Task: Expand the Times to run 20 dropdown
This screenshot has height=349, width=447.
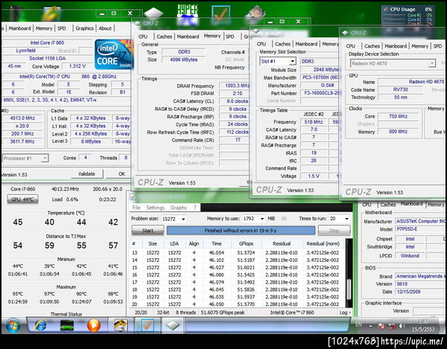Action: pyautogui.click(x=346, y=219)
